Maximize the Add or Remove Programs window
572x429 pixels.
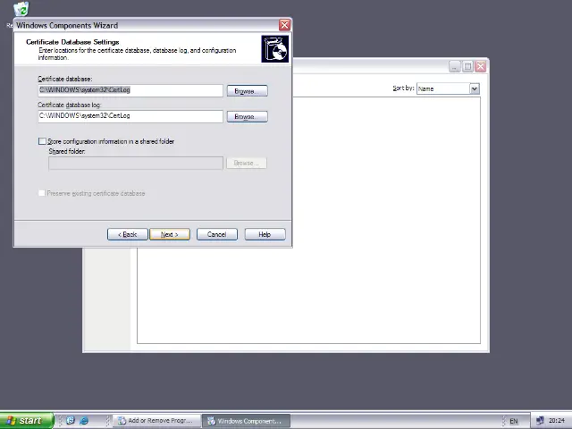point(467,66)
